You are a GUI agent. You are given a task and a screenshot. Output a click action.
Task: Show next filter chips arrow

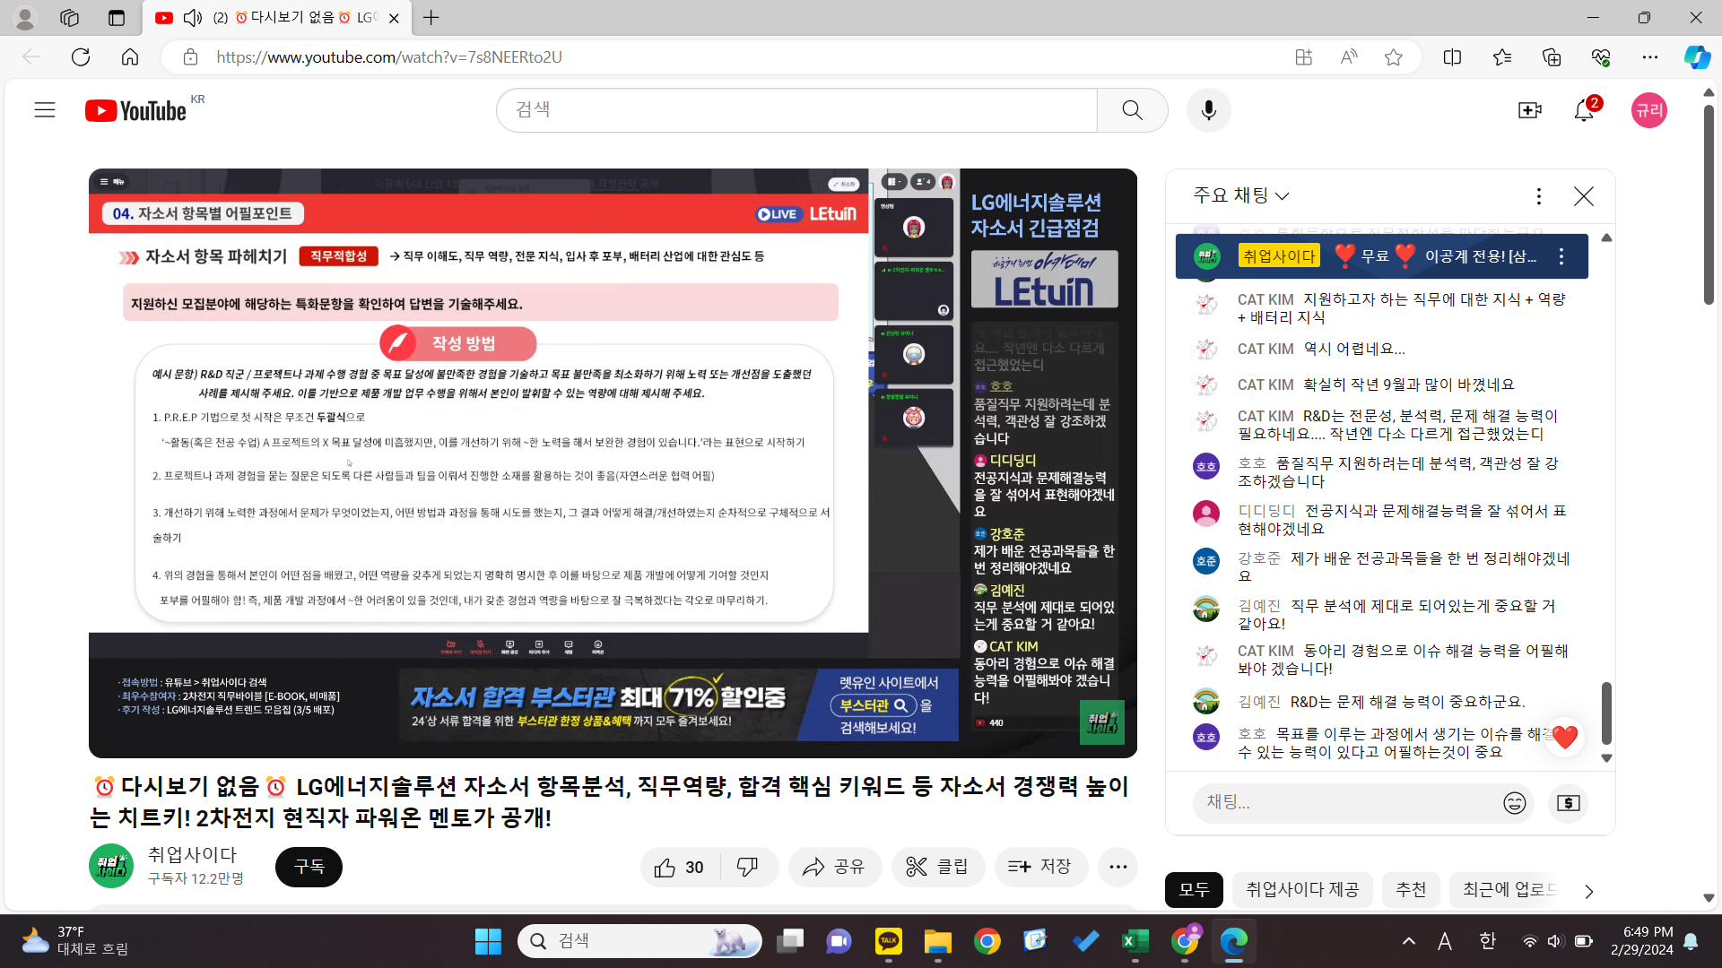(x=1588, y=891)
